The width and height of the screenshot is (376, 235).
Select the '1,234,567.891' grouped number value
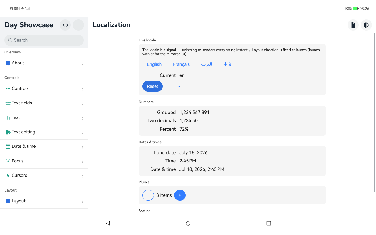coord(194,112)
